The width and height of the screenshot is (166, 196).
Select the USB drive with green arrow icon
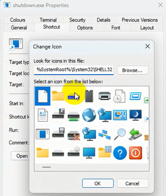(x=135, y=134)
